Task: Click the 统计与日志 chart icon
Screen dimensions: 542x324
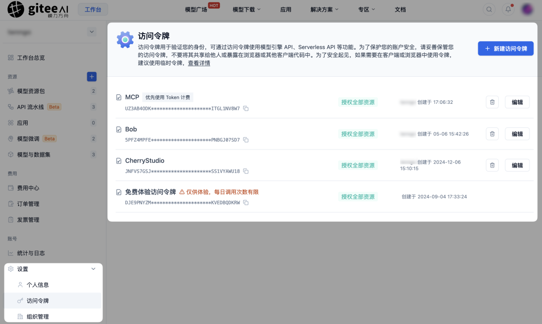Action: [11, 253]
